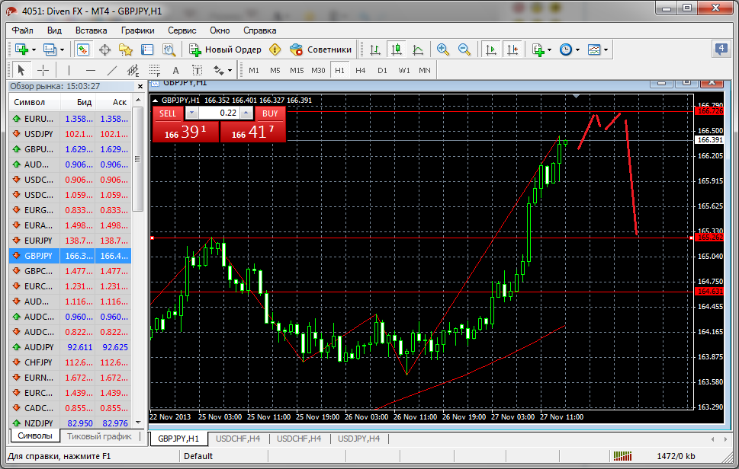Switch to the USDJPY,H4 chart tab

(358, 439)
